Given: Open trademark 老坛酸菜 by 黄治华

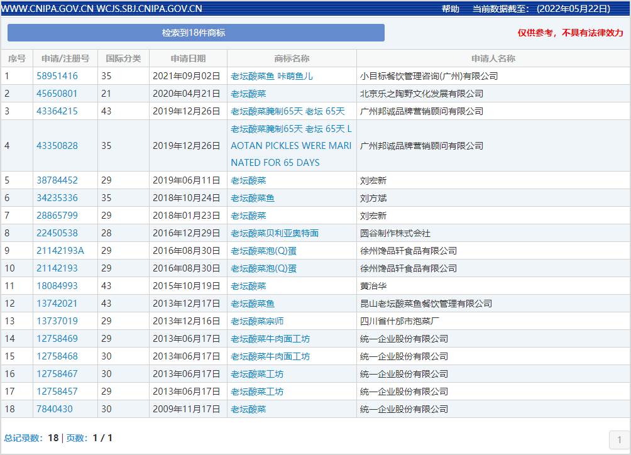Looking at the screenshot, I should 248,286.
